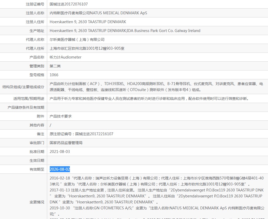The width and height of the screenshot is (268, 219).
Task: Click registration number 国械注进20172076107
Action: tap(69, 4)
